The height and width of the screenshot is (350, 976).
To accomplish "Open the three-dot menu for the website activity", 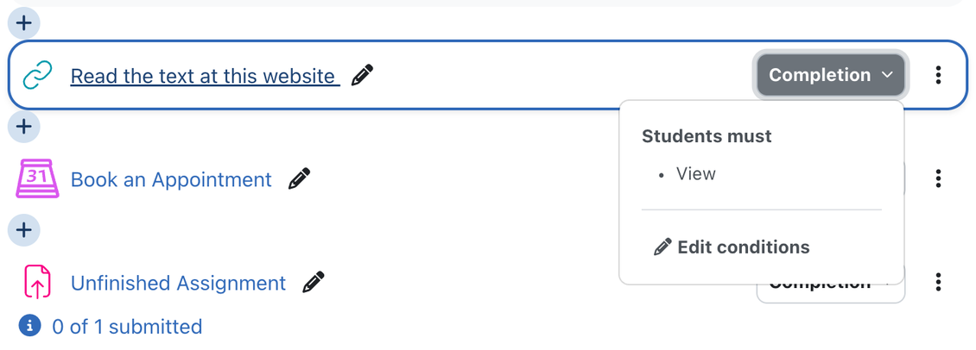I will coord(938,75).
